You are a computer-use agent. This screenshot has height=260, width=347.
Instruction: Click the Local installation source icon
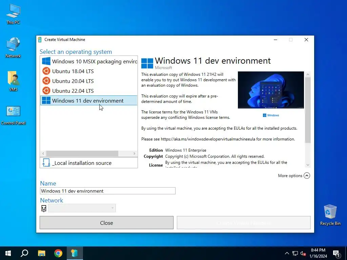click(46, 163)
